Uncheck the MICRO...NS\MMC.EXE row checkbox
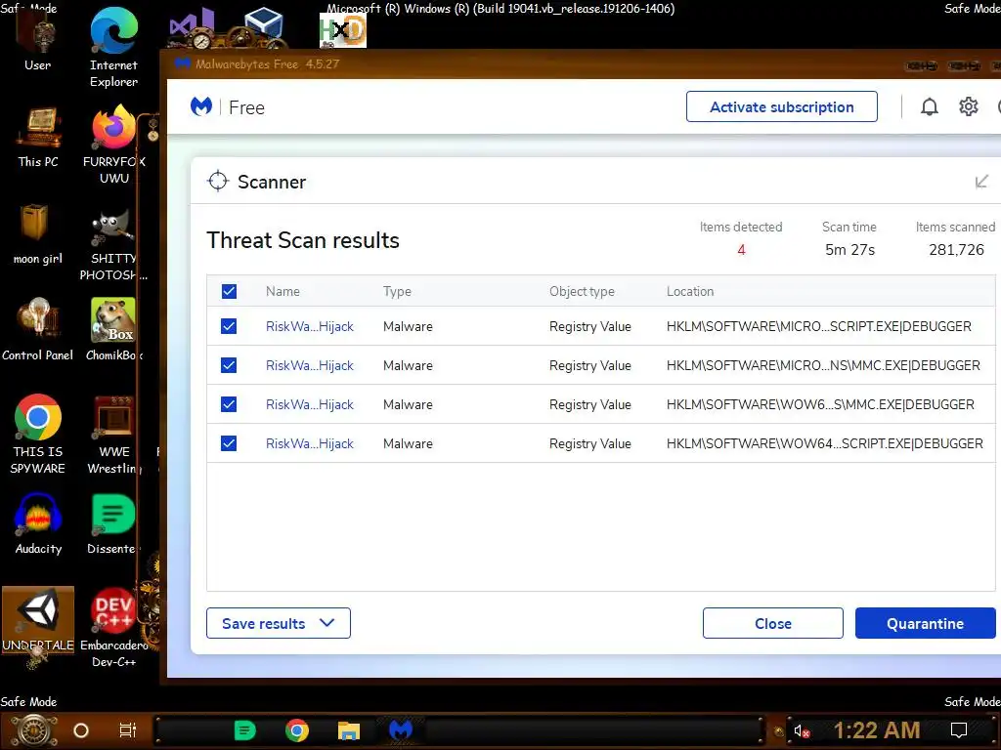This screenshot has height=750, width=1001. point(229,365)
